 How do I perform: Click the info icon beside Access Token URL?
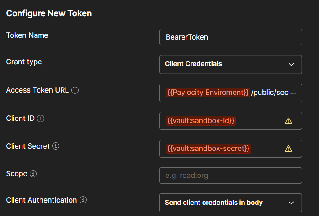tap(75, 90)
